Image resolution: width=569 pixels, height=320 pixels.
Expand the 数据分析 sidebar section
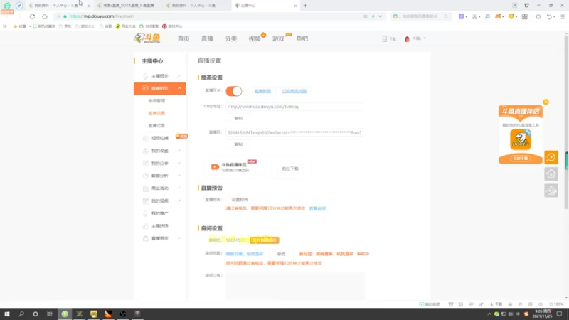(x=179, y=176)
